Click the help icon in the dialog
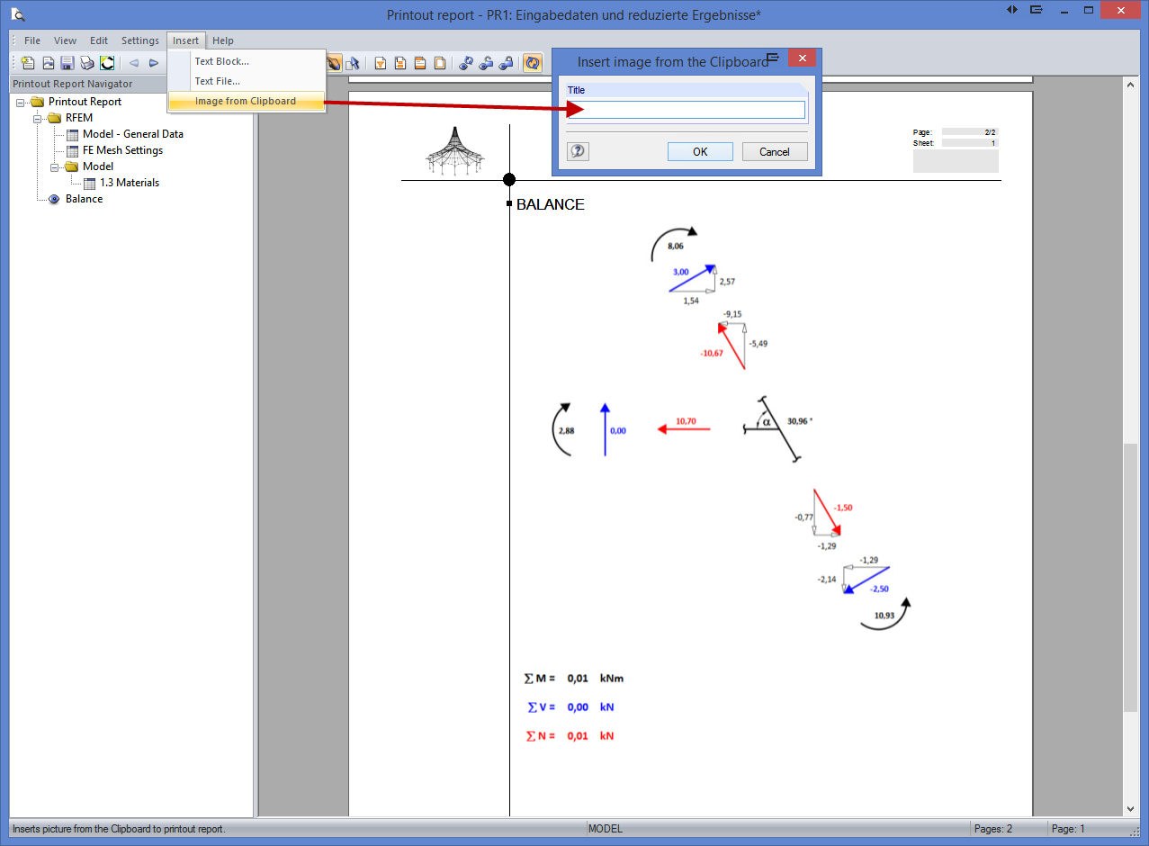The image size is (1149, 846). tap(579, 151)
